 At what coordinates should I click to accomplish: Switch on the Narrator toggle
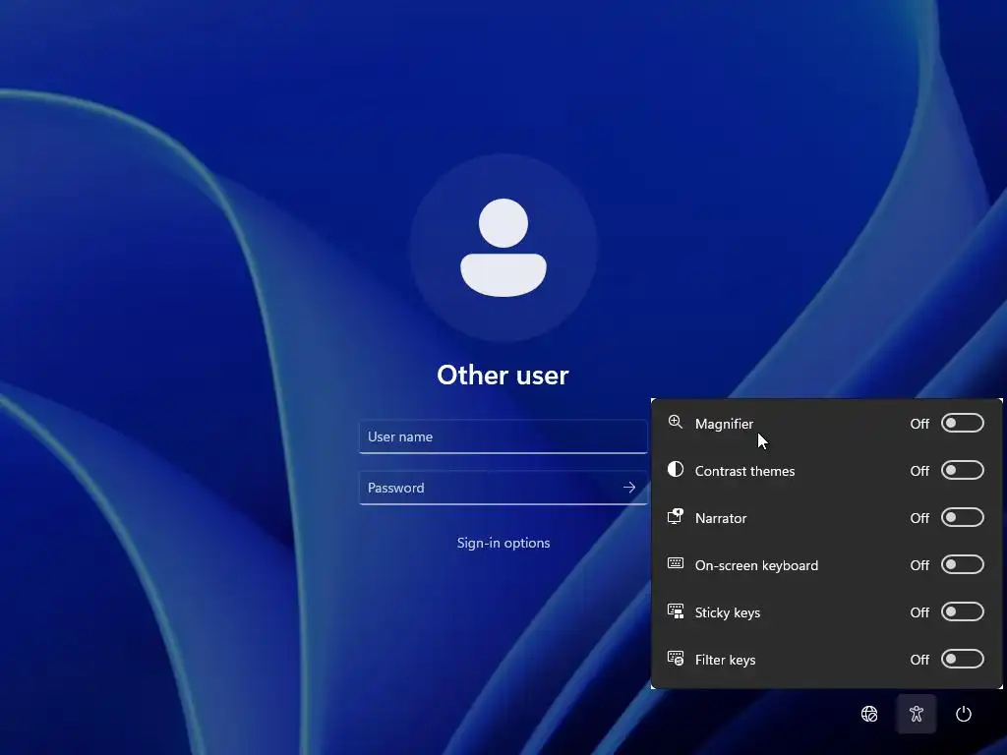[x=962, y=517]
